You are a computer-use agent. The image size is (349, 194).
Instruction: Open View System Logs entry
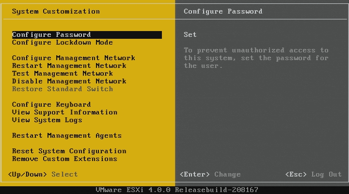(x=47, y=120)
